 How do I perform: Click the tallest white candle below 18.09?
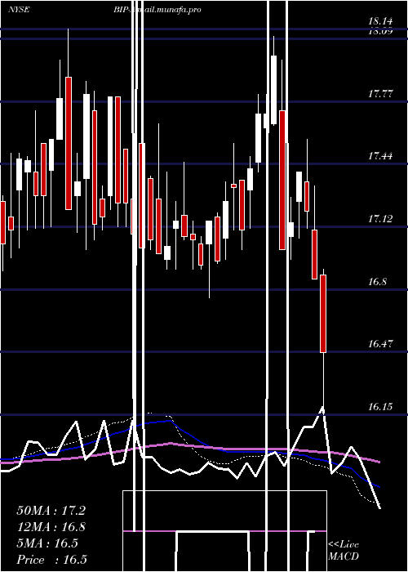point(273,90)
